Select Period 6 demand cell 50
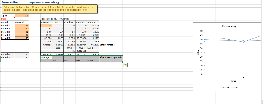Viewport: 263px width, 104px height. coord(22,54)
